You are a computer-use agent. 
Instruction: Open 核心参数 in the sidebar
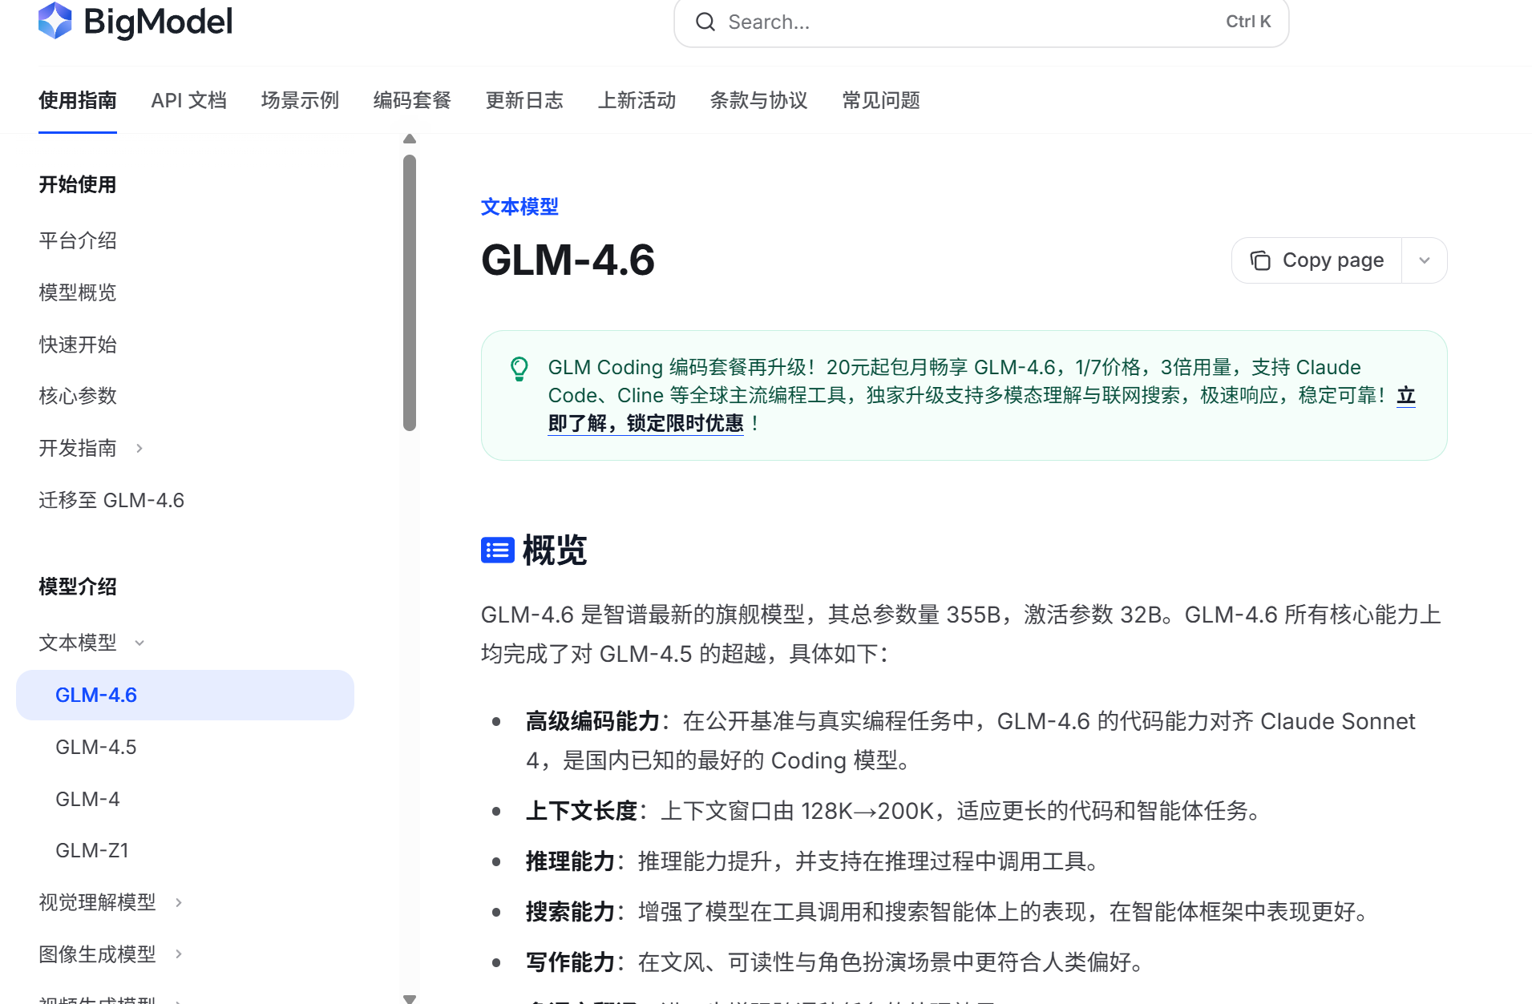pyautogui.click(x=78, y=396)
